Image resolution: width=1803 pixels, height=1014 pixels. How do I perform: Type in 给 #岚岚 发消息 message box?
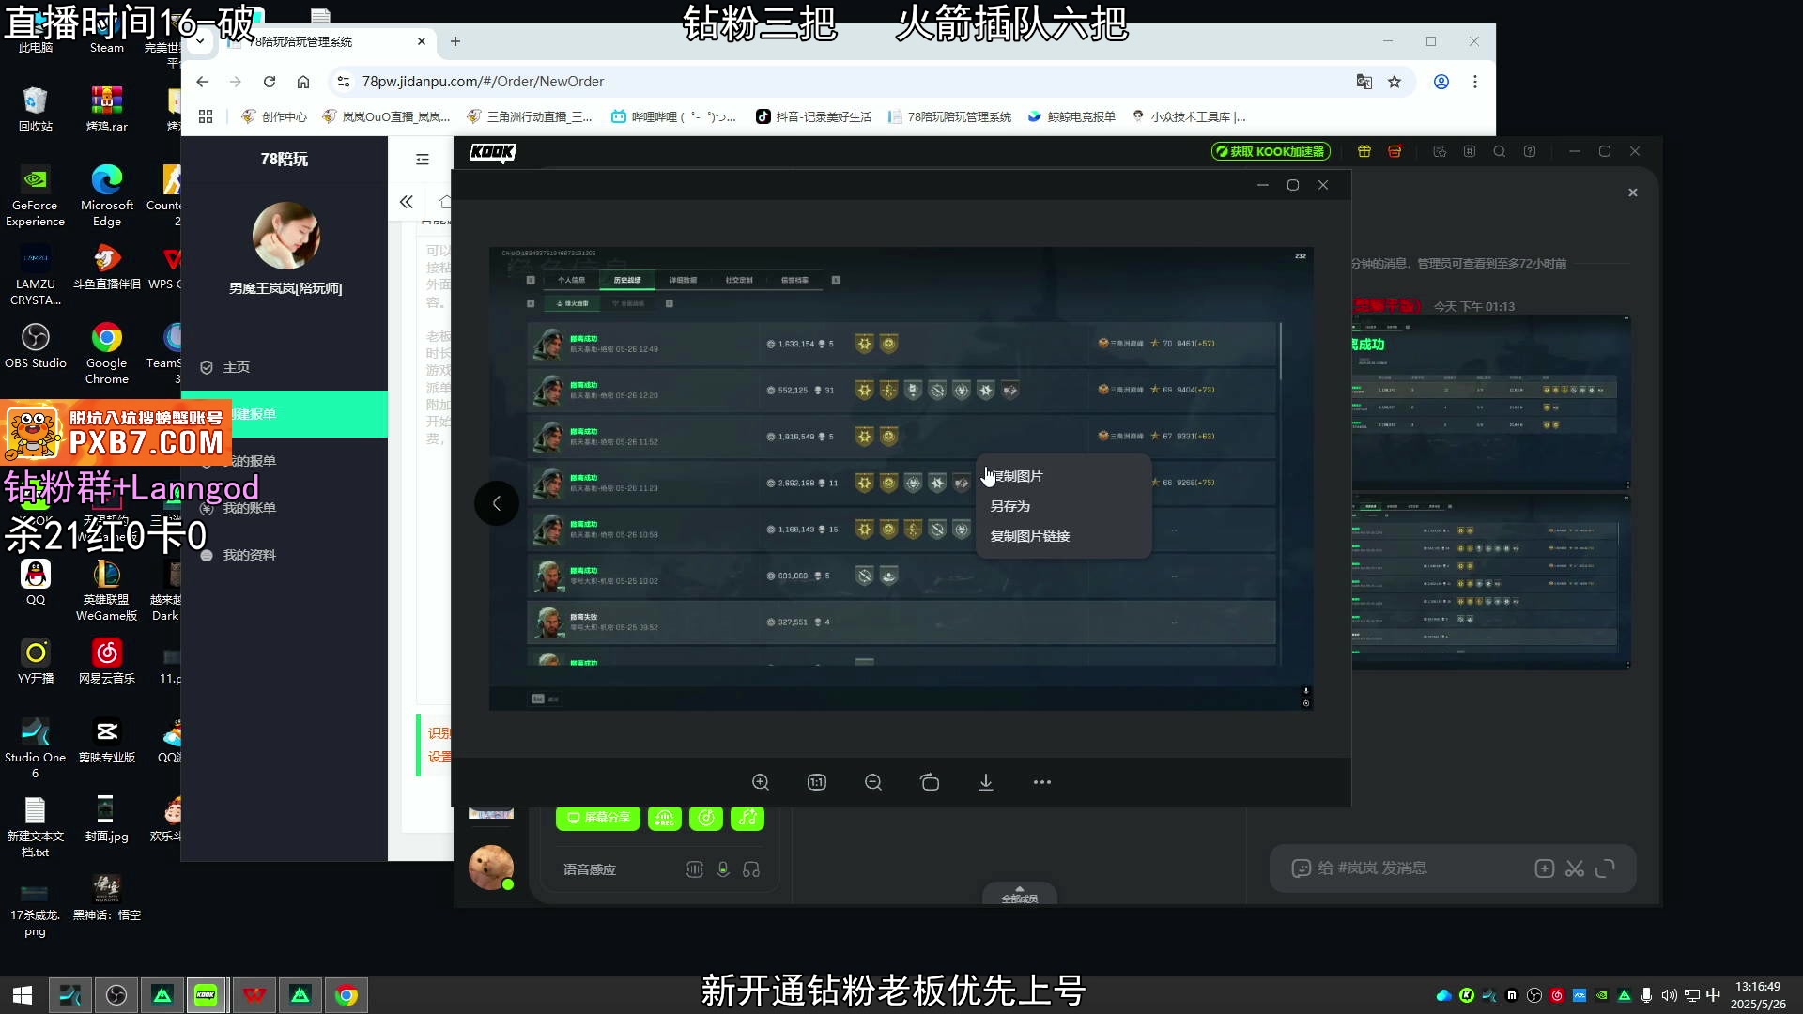pos(1409,868)
